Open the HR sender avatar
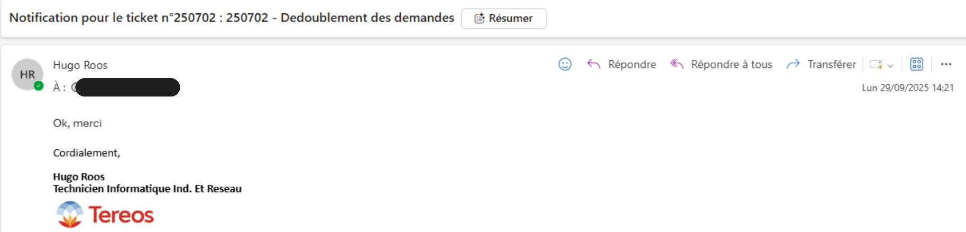This screenshot has height=232, width=966. pos(27,74)
